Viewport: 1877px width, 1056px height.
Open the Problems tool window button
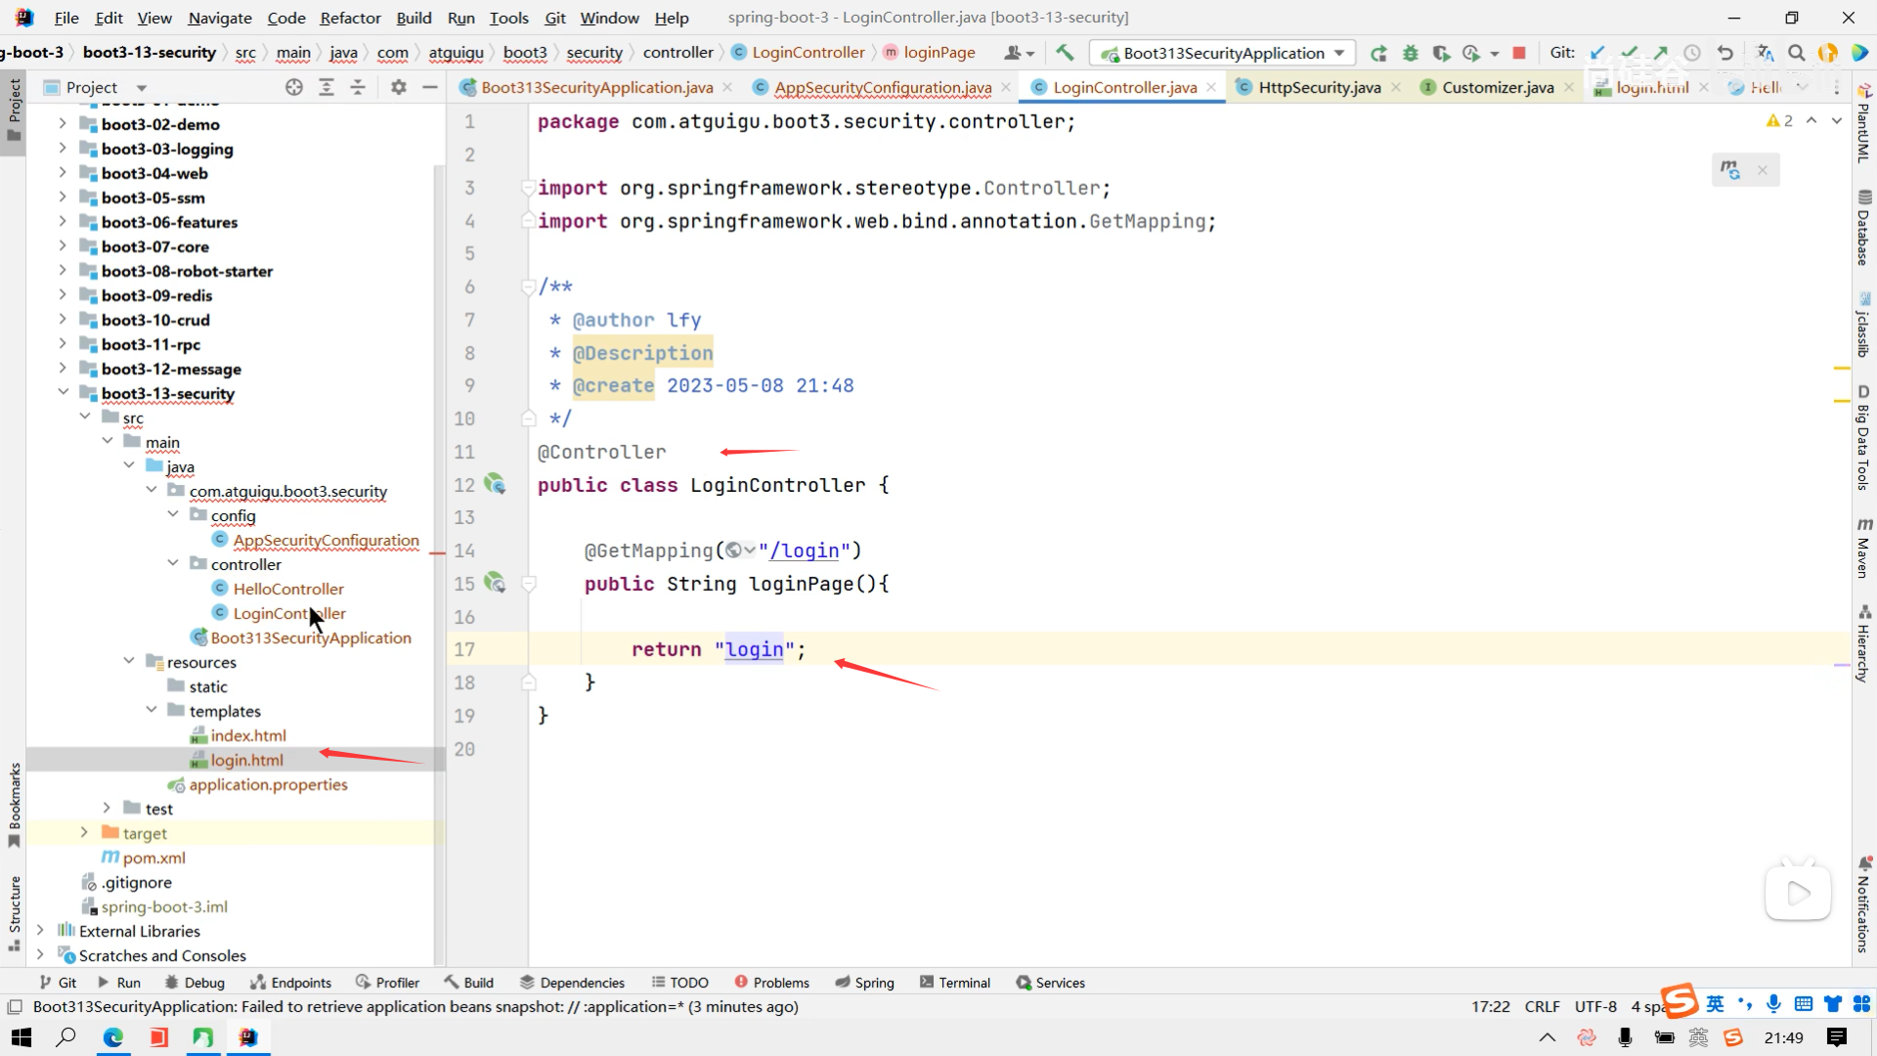click(x=771, y=983)
